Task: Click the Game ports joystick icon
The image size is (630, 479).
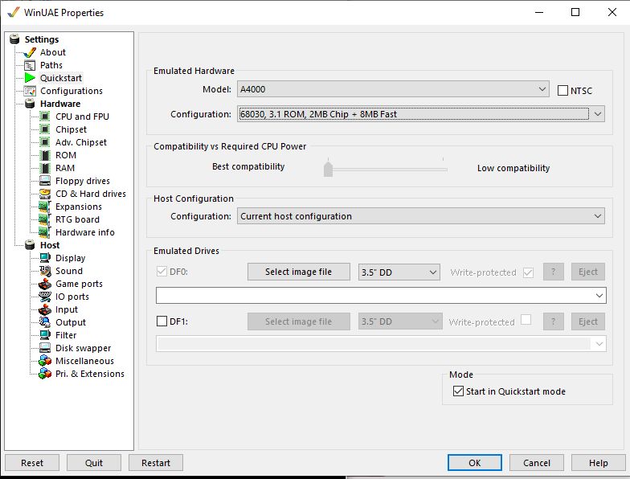Action: coord(45,284)
